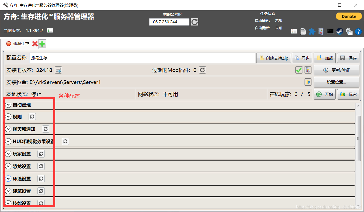The width and height of the screenshot is (364, 212).
Task: Click the 加载 button
Action: pos(325,58)
